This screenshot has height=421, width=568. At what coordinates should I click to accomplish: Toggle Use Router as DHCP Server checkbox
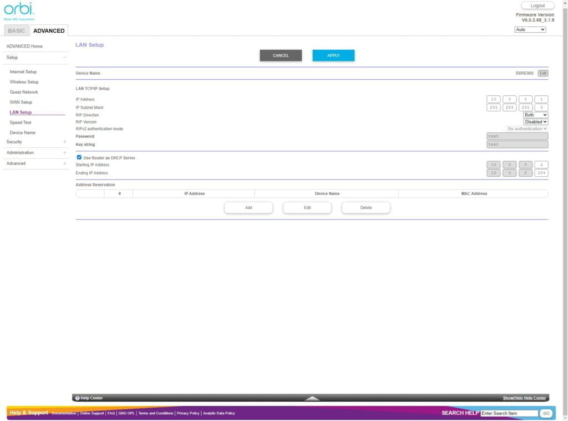79,158
